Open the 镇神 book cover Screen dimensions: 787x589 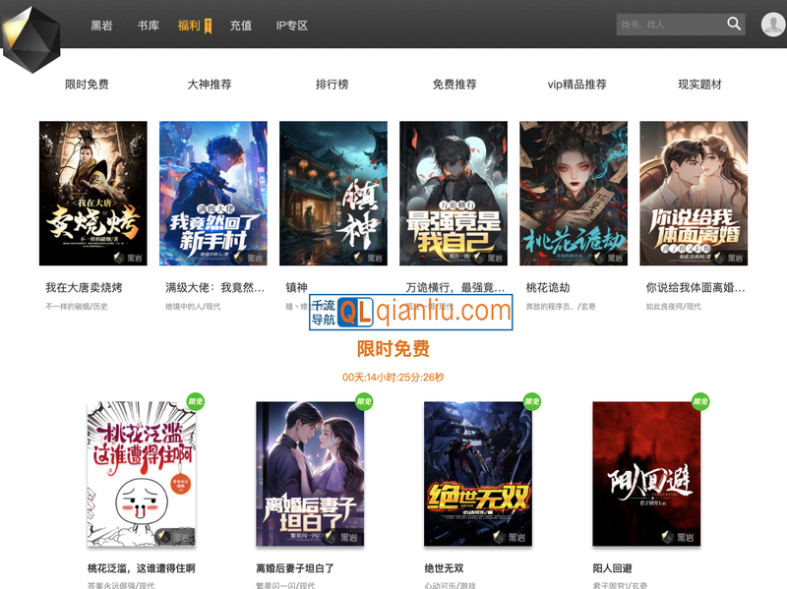point(333,193)
